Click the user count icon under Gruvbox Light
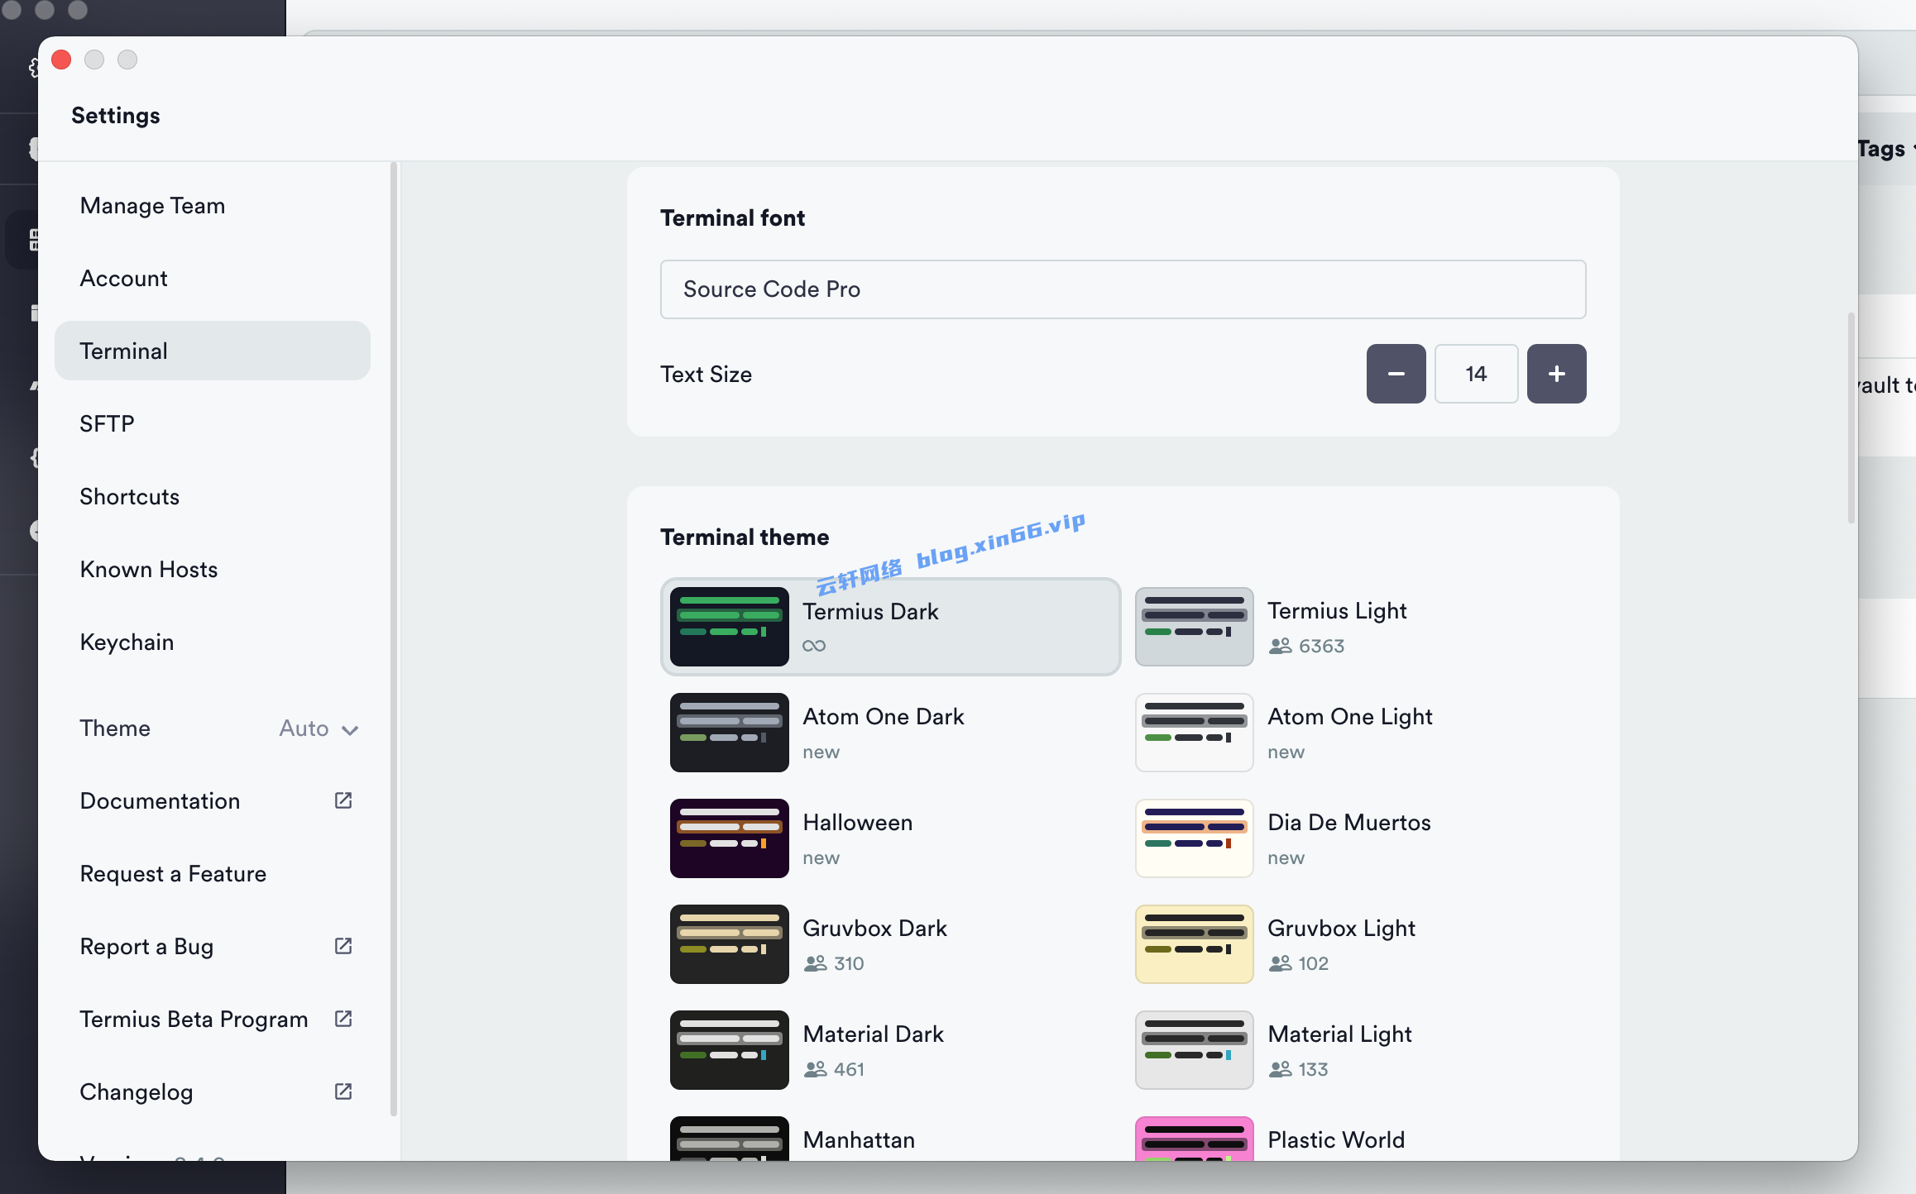Image resolution: width=1916 pixels, height=1194 pixels. tap(1281, 963)
